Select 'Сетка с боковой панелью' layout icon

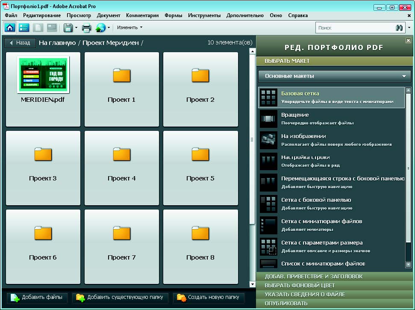point(268,204)
